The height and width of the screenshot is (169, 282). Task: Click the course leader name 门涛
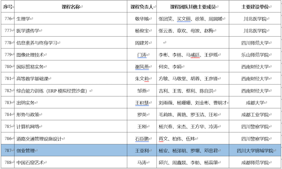click(142, 55)
